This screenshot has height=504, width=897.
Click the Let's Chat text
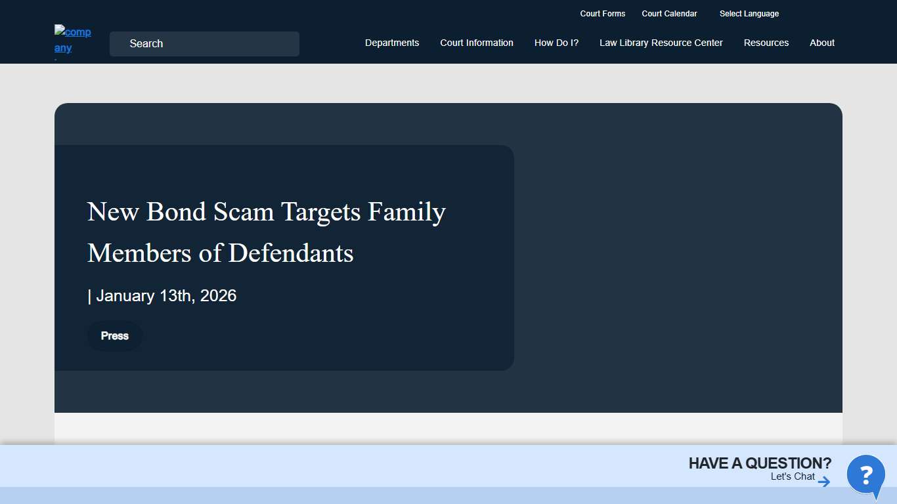[x=793, y=476]
